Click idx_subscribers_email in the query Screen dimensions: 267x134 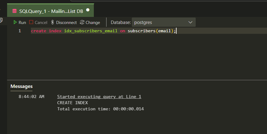(90, 31)
